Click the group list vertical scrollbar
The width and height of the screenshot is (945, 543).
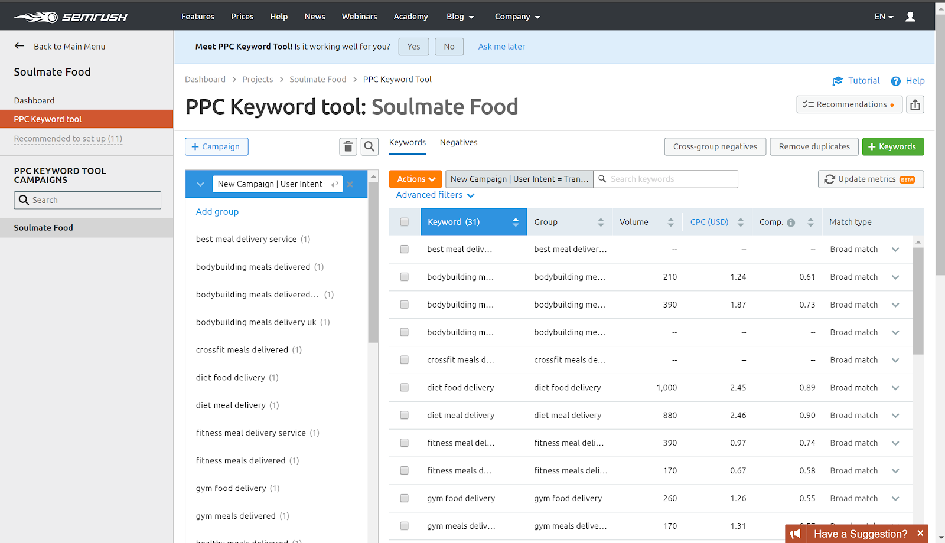point(373,263)
